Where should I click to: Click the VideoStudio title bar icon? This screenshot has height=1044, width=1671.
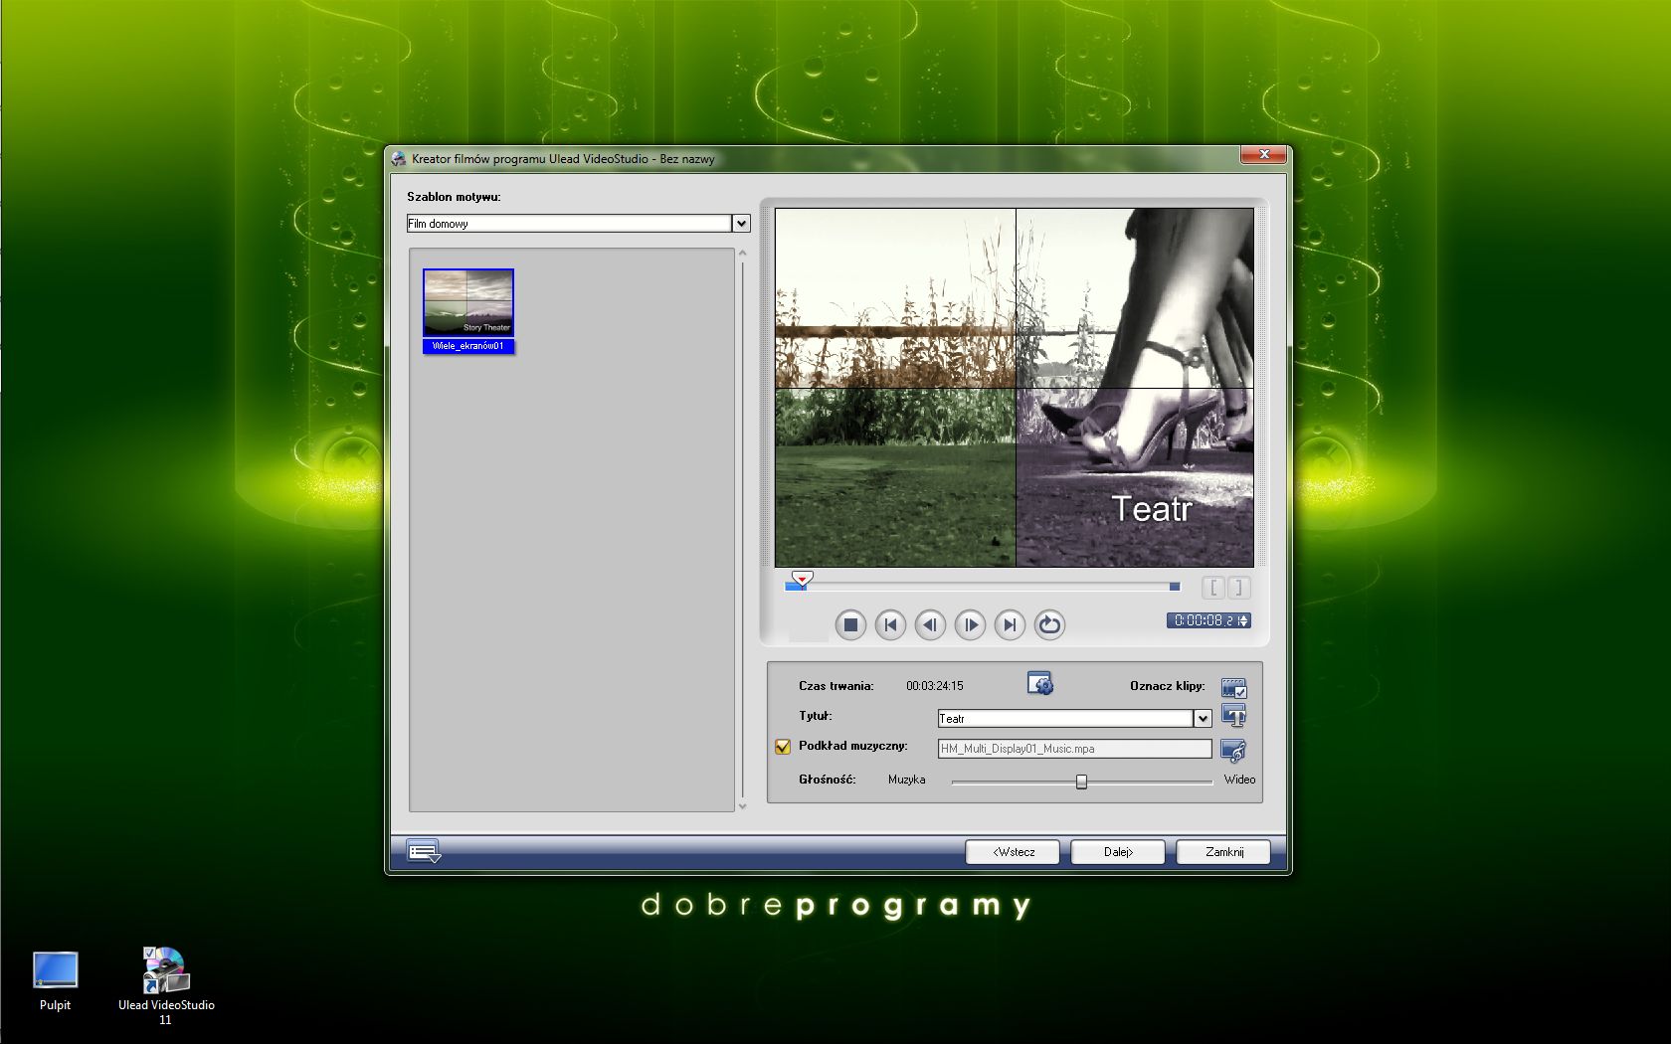click(x=399, y=158)
